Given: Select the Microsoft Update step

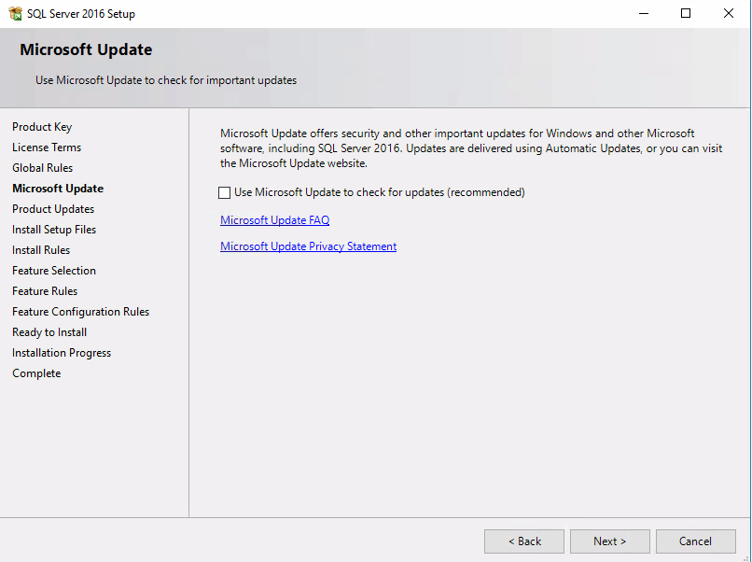Looking at the screenshot, I should (58, 188).
